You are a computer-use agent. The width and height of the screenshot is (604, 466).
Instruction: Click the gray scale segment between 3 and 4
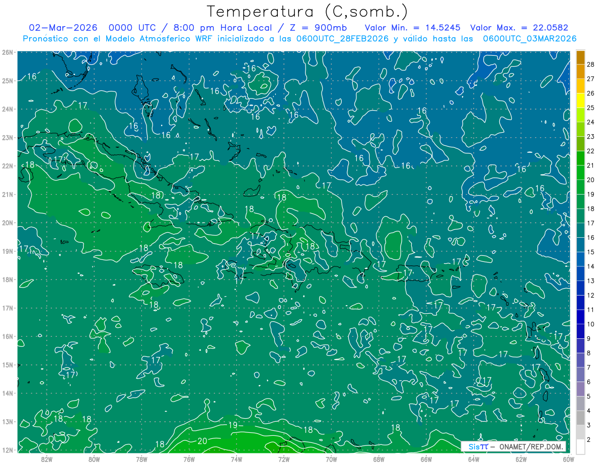click(x=580, y=418)
